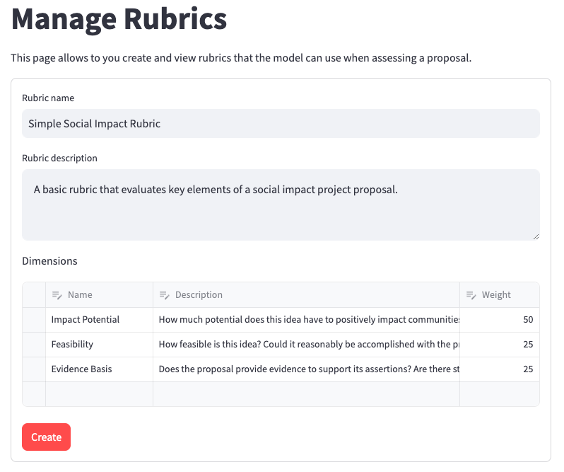Click the Feasibility name cell
Viewport: 564px width, 472px height.
(99, 345)
